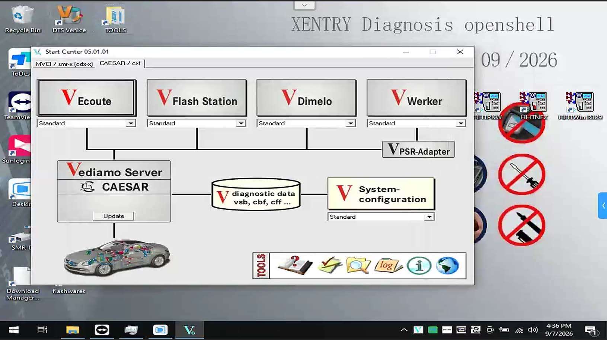Viewport: 607px width, 340px height.
Task: Open the PSR-Adapter button
Action: coord(418,150)
